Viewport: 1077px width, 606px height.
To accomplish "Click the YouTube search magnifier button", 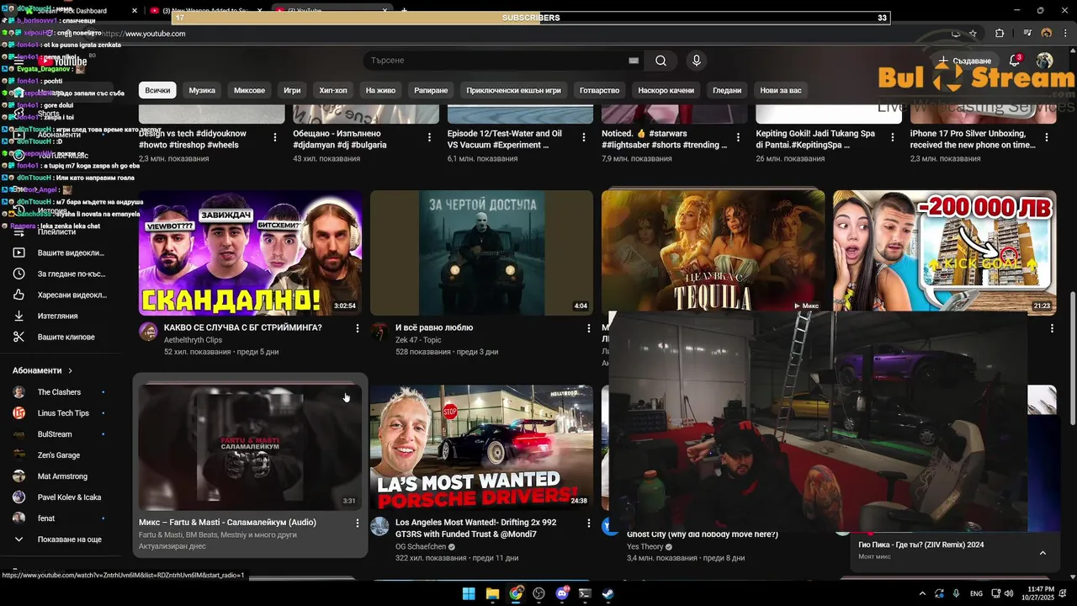I will pos(661,61).
